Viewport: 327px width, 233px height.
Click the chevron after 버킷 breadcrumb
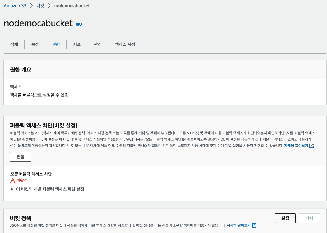coord(49,6)
